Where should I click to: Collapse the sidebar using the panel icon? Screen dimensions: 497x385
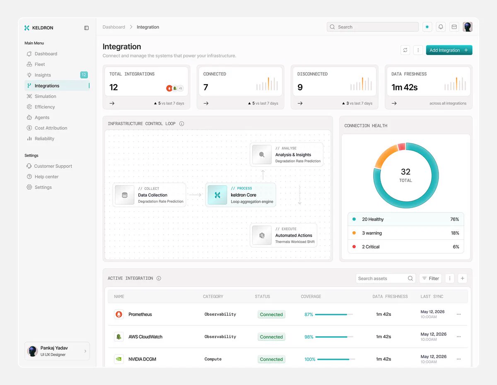pyautogui.click(x=87, y=28)
